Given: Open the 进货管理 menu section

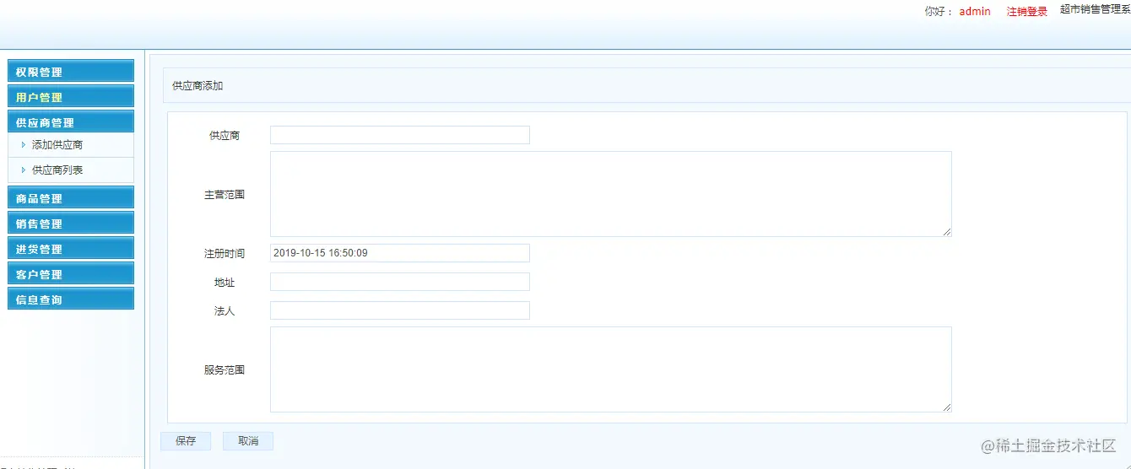Looking at the screenshot, I should (71, 249).
